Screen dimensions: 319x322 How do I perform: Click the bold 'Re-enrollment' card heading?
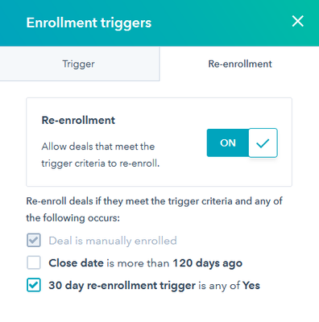tap(78, 120)
